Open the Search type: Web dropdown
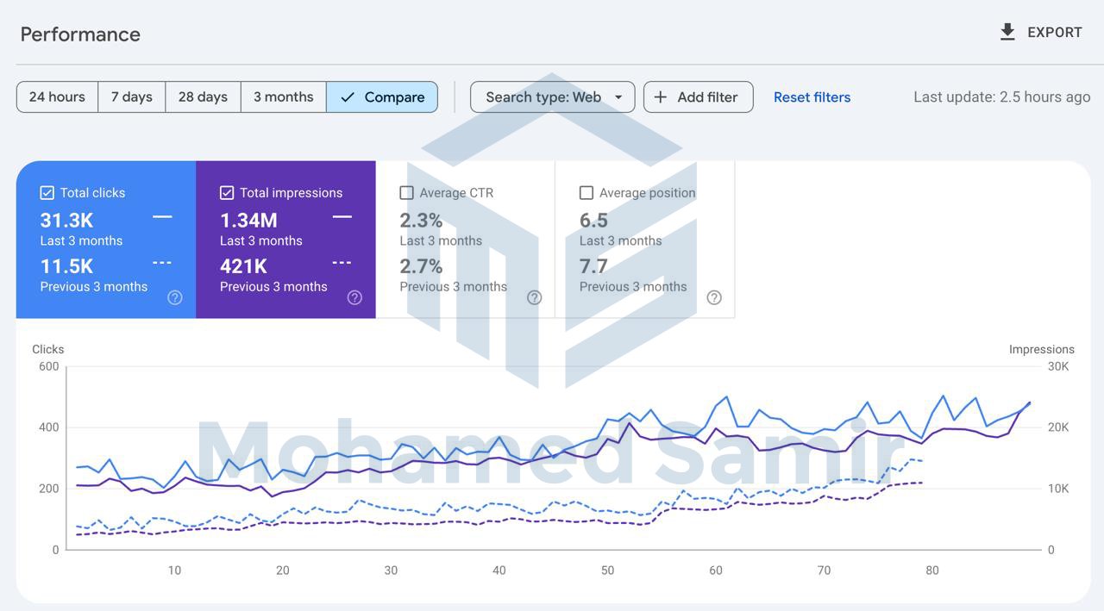Screen dimensions: 1104x611 click(543, 97)
